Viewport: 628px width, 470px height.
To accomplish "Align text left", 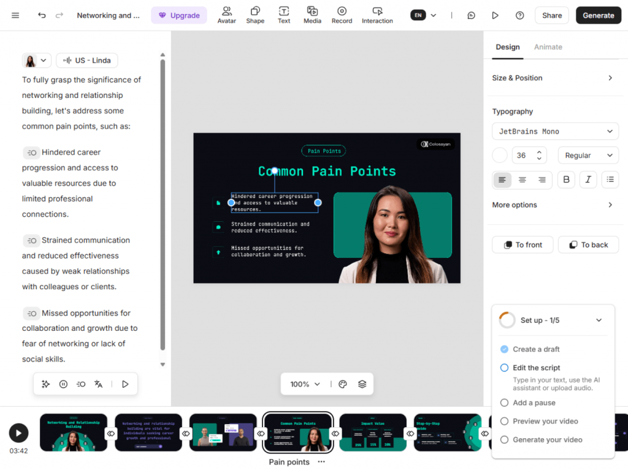I will tap(502, 180).
